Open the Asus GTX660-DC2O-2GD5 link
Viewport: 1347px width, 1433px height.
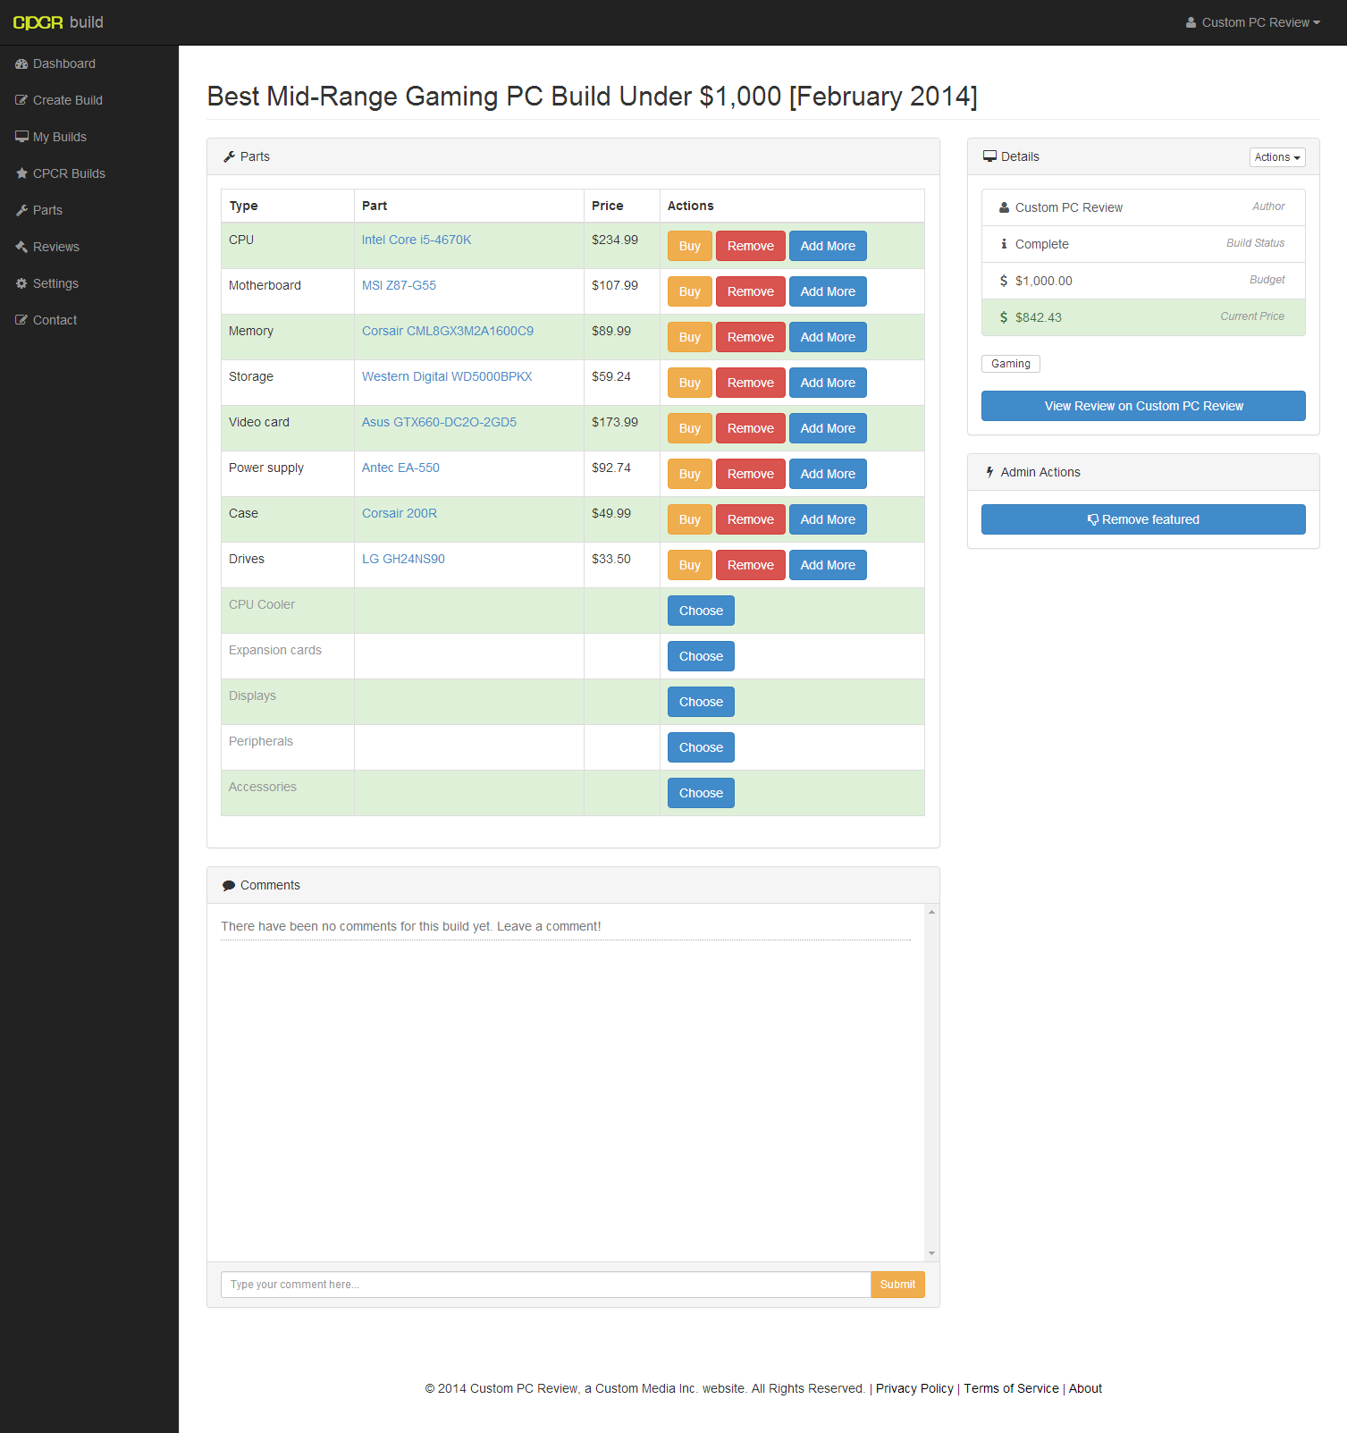[x=439, y=422]
